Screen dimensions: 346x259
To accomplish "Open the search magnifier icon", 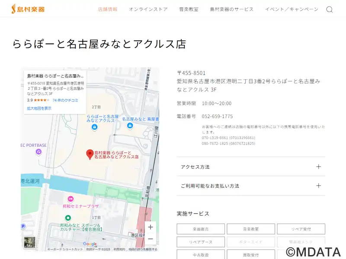I will tap(330, 9).
